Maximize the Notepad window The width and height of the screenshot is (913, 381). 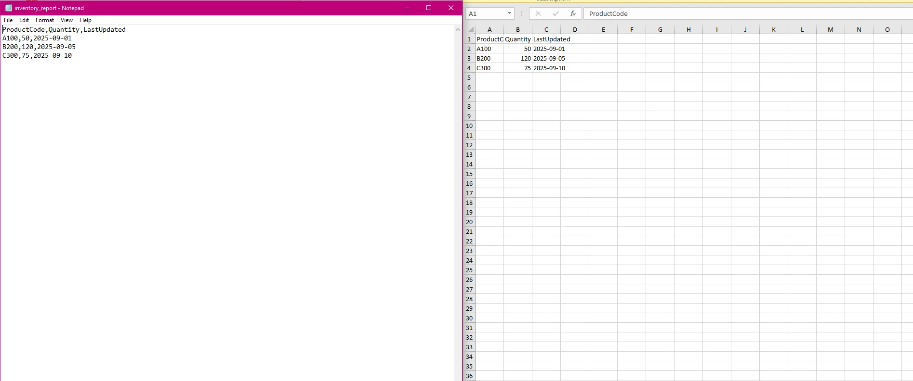click(x=429, y=8)
